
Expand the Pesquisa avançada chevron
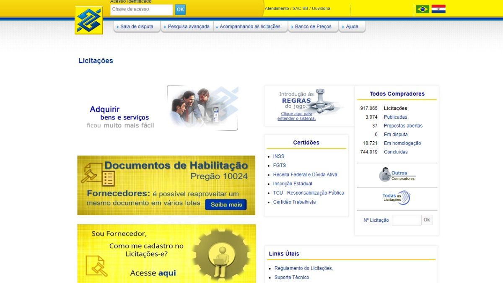point(164,26)
